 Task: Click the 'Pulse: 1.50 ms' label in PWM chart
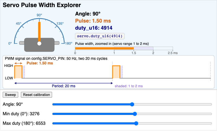(x=40, y=63)
